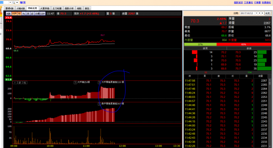Click the large 70.3 current price
This screenshot has height=148, width=273.
pyautogui.click(x=195, y=21)
